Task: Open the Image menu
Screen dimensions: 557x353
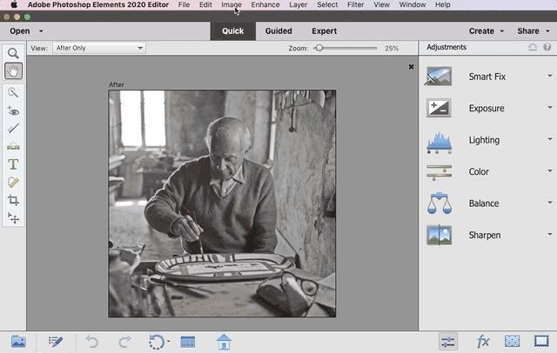Action: click(232, 4)
